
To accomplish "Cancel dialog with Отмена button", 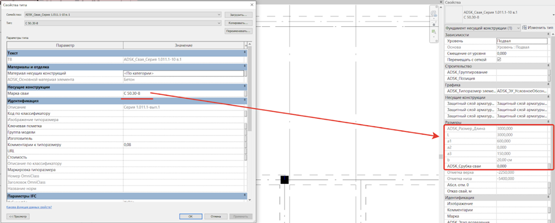I will (x=215, y=216).
